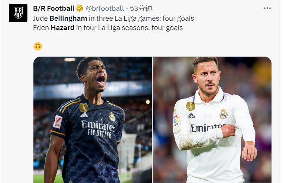Screen dimensions: 283x183
Task: Click the upside-down smiley emoji
Action: pos(38,46)
